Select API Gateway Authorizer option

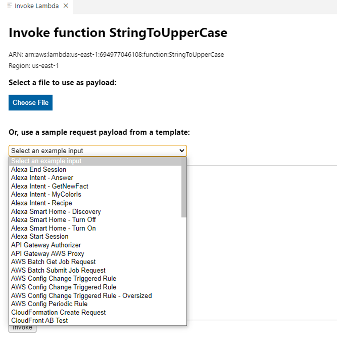point(95,245)
